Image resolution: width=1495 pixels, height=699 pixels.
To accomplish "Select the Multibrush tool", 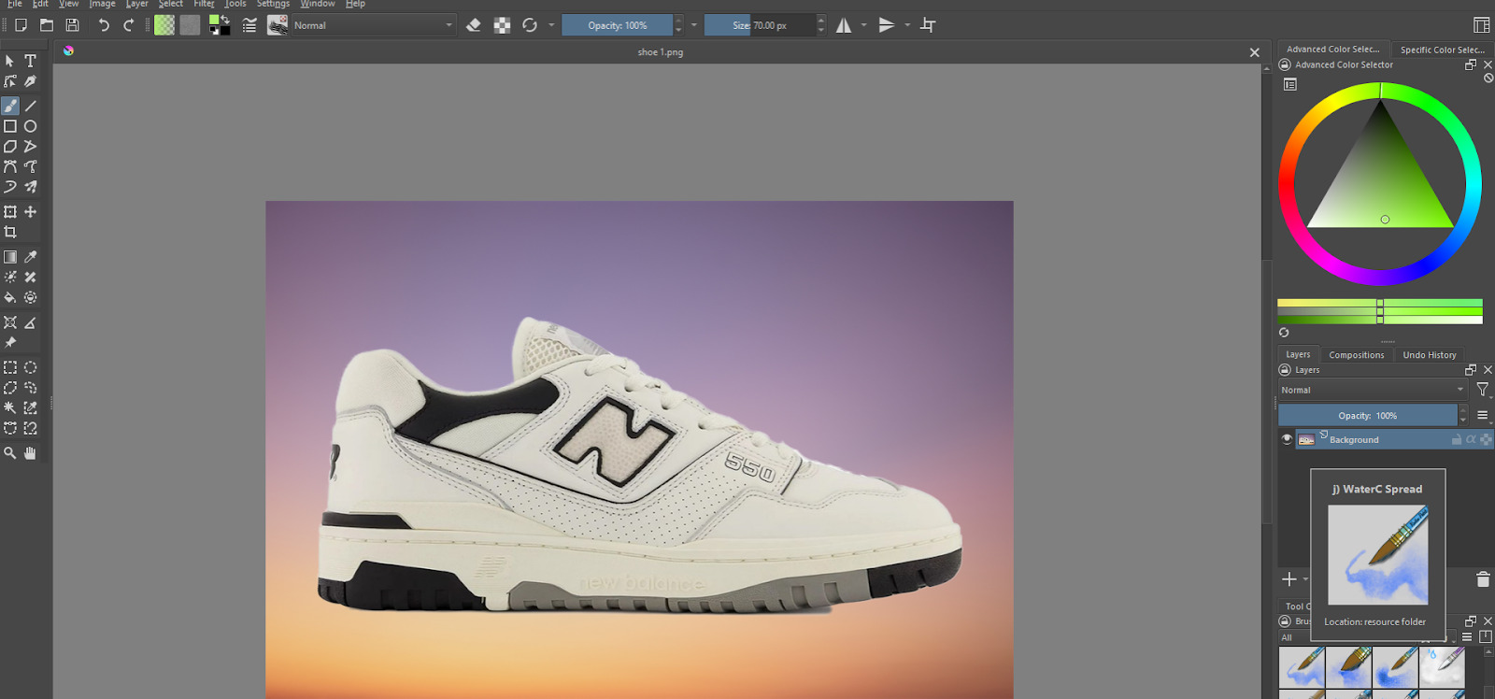I will 31,187.
